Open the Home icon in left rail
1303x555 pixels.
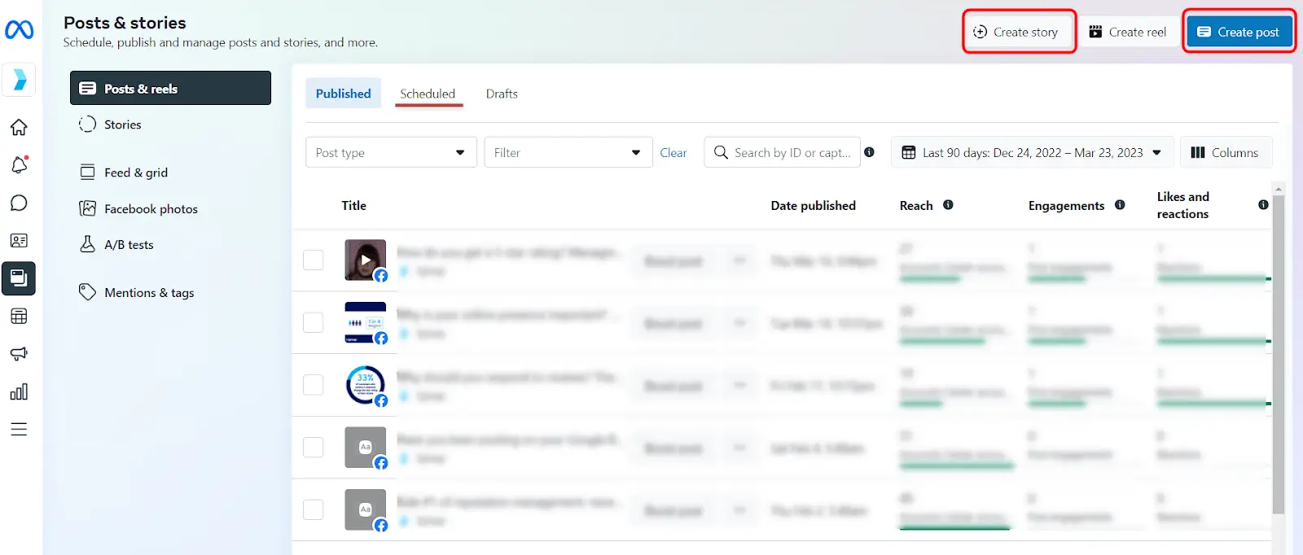(19, 127)
